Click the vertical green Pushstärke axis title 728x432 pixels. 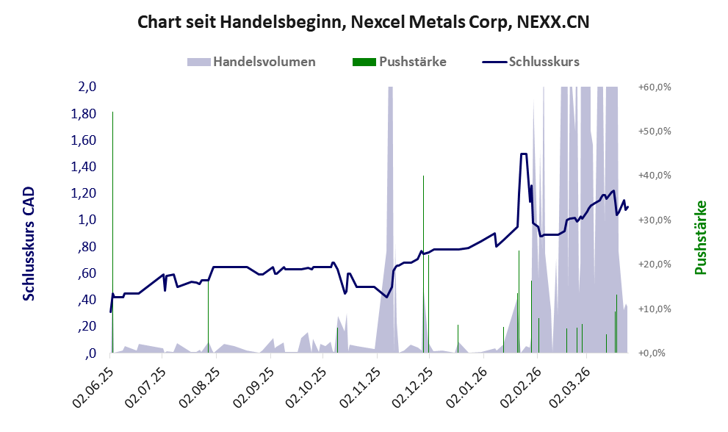tap(700, 238)
